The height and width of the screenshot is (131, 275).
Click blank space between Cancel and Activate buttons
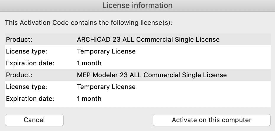coord(108,120)
